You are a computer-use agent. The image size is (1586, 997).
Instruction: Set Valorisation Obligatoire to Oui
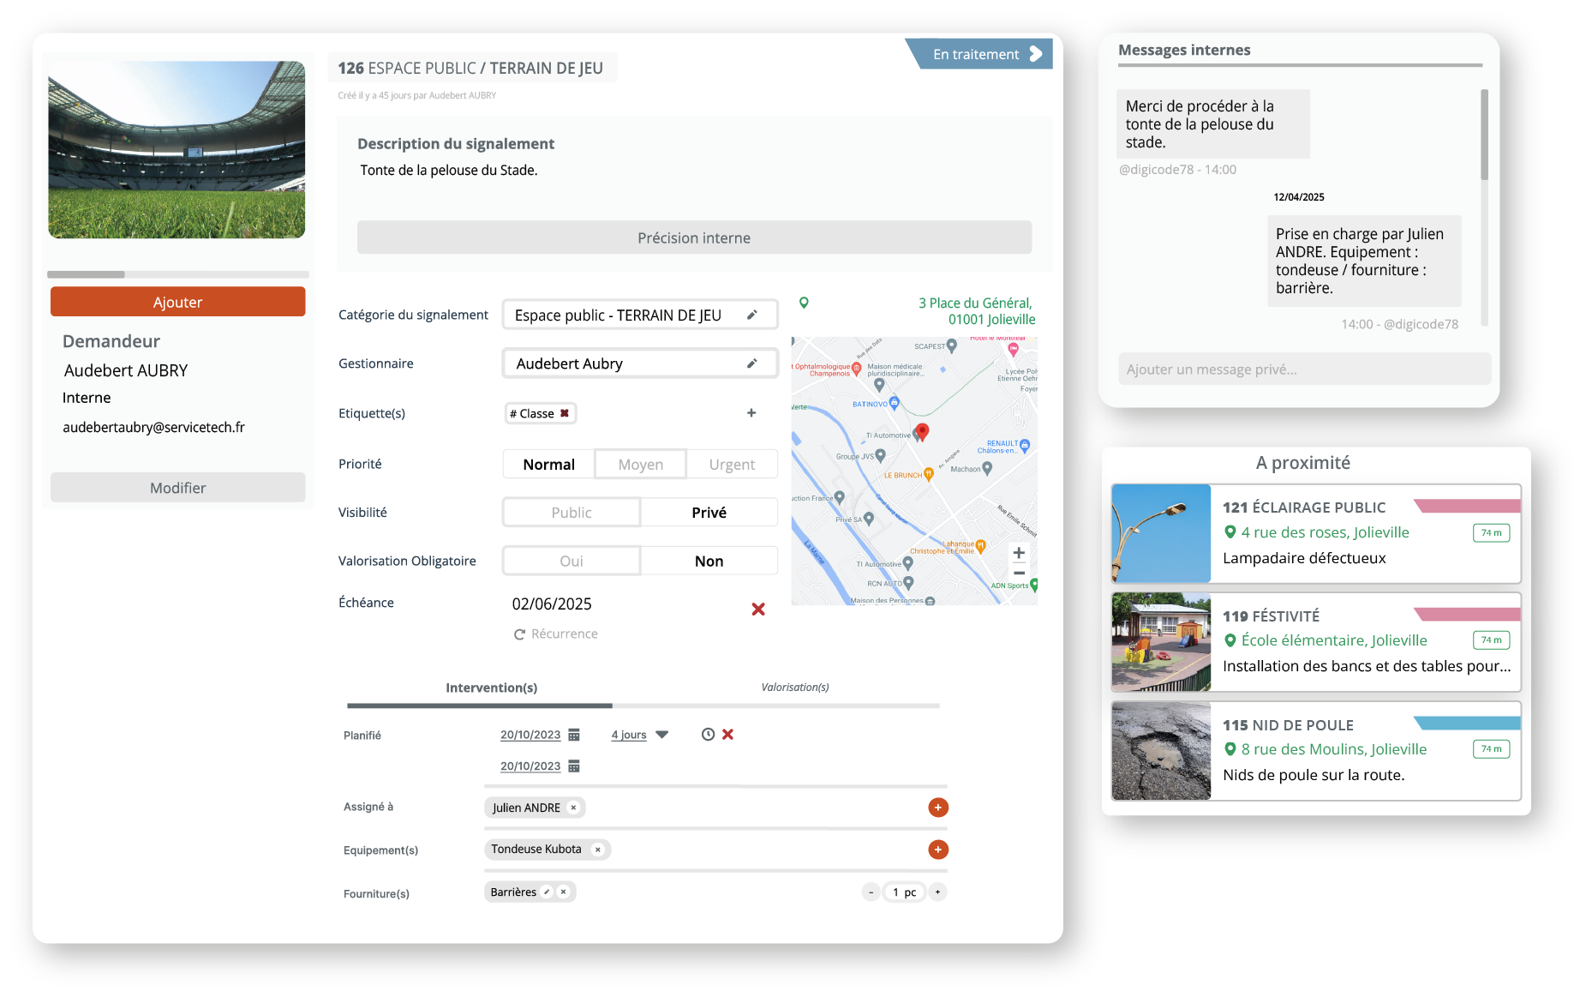(572, 562)
